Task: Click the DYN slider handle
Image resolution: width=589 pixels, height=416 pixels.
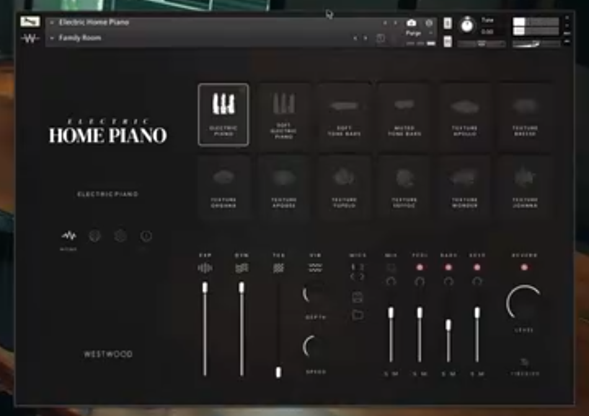Action: click(242, 288)
